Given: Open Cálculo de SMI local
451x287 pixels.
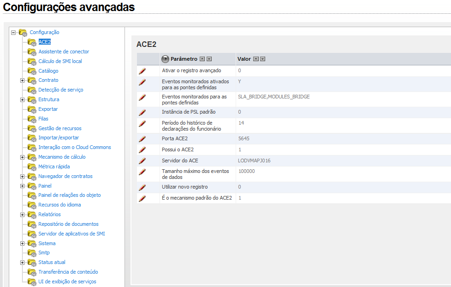Looking at the screenshot, I should tap(60, 61).
